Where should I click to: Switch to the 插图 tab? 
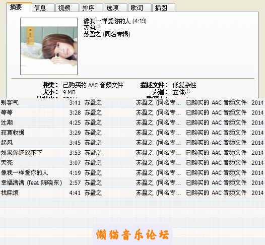coord(164,8)
